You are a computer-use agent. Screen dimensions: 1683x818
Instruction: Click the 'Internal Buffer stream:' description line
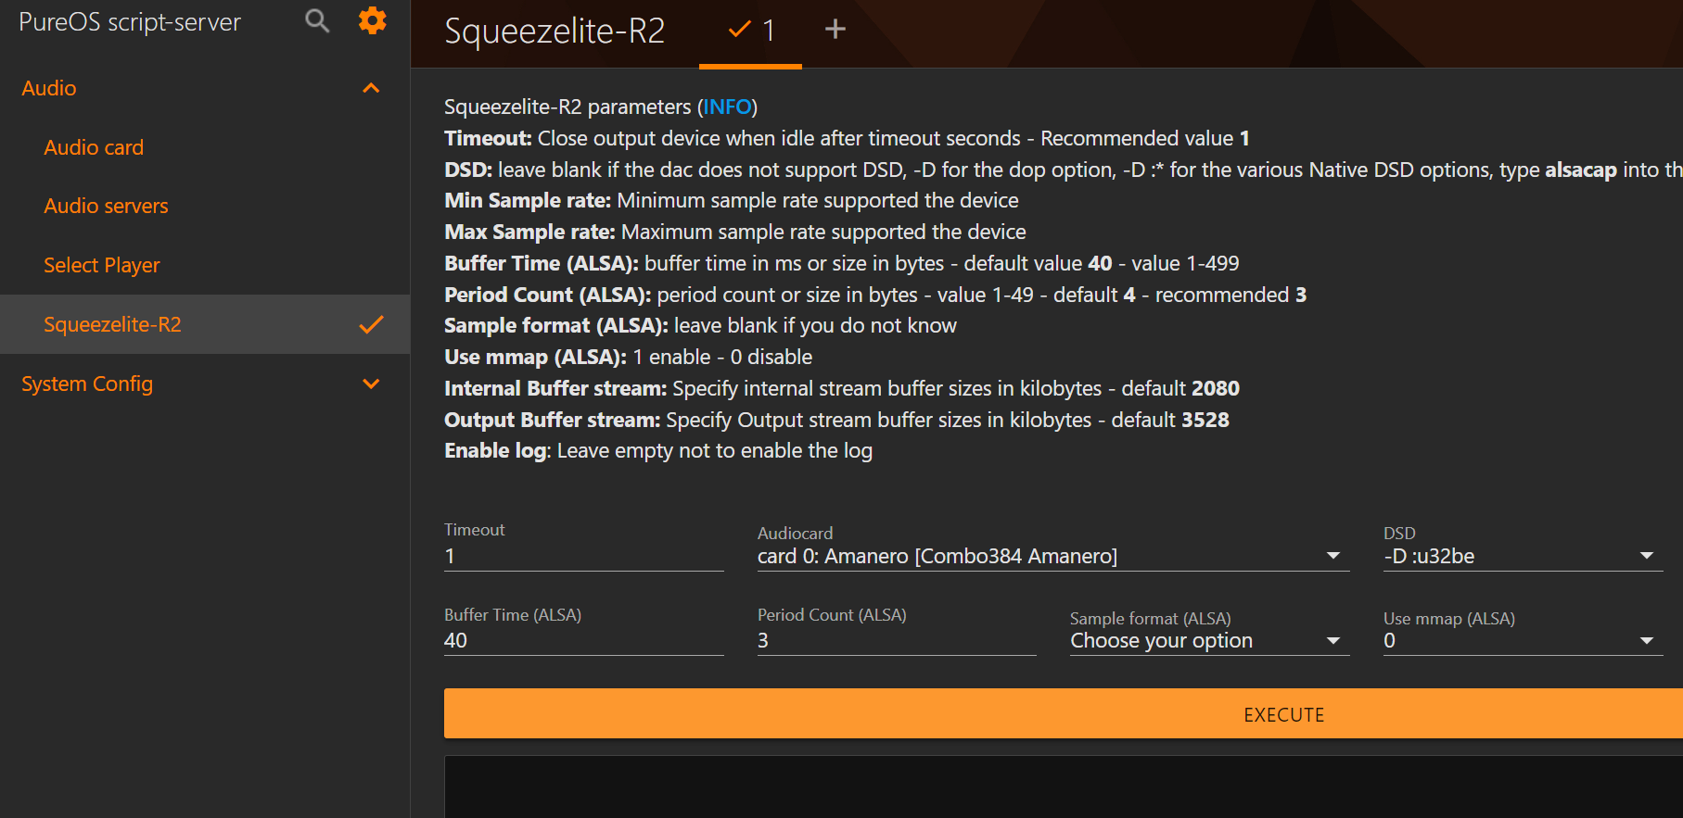pyautogui.click(x=842, y=388)
